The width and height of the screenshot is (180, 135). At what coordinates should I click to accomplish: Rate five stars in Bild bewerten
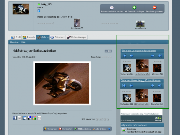point(108,119)
